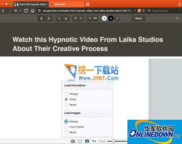This screenshot has width=182, height=144.
Task: Toggle tiling with rectangle icon
Action: tap(80, 141)
